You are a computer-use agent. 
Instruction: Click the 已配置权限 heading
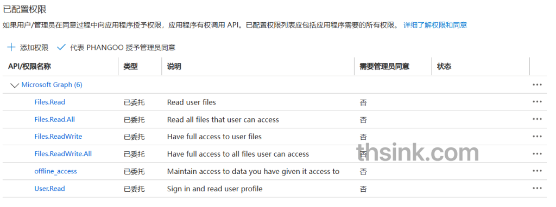(24, 9)
